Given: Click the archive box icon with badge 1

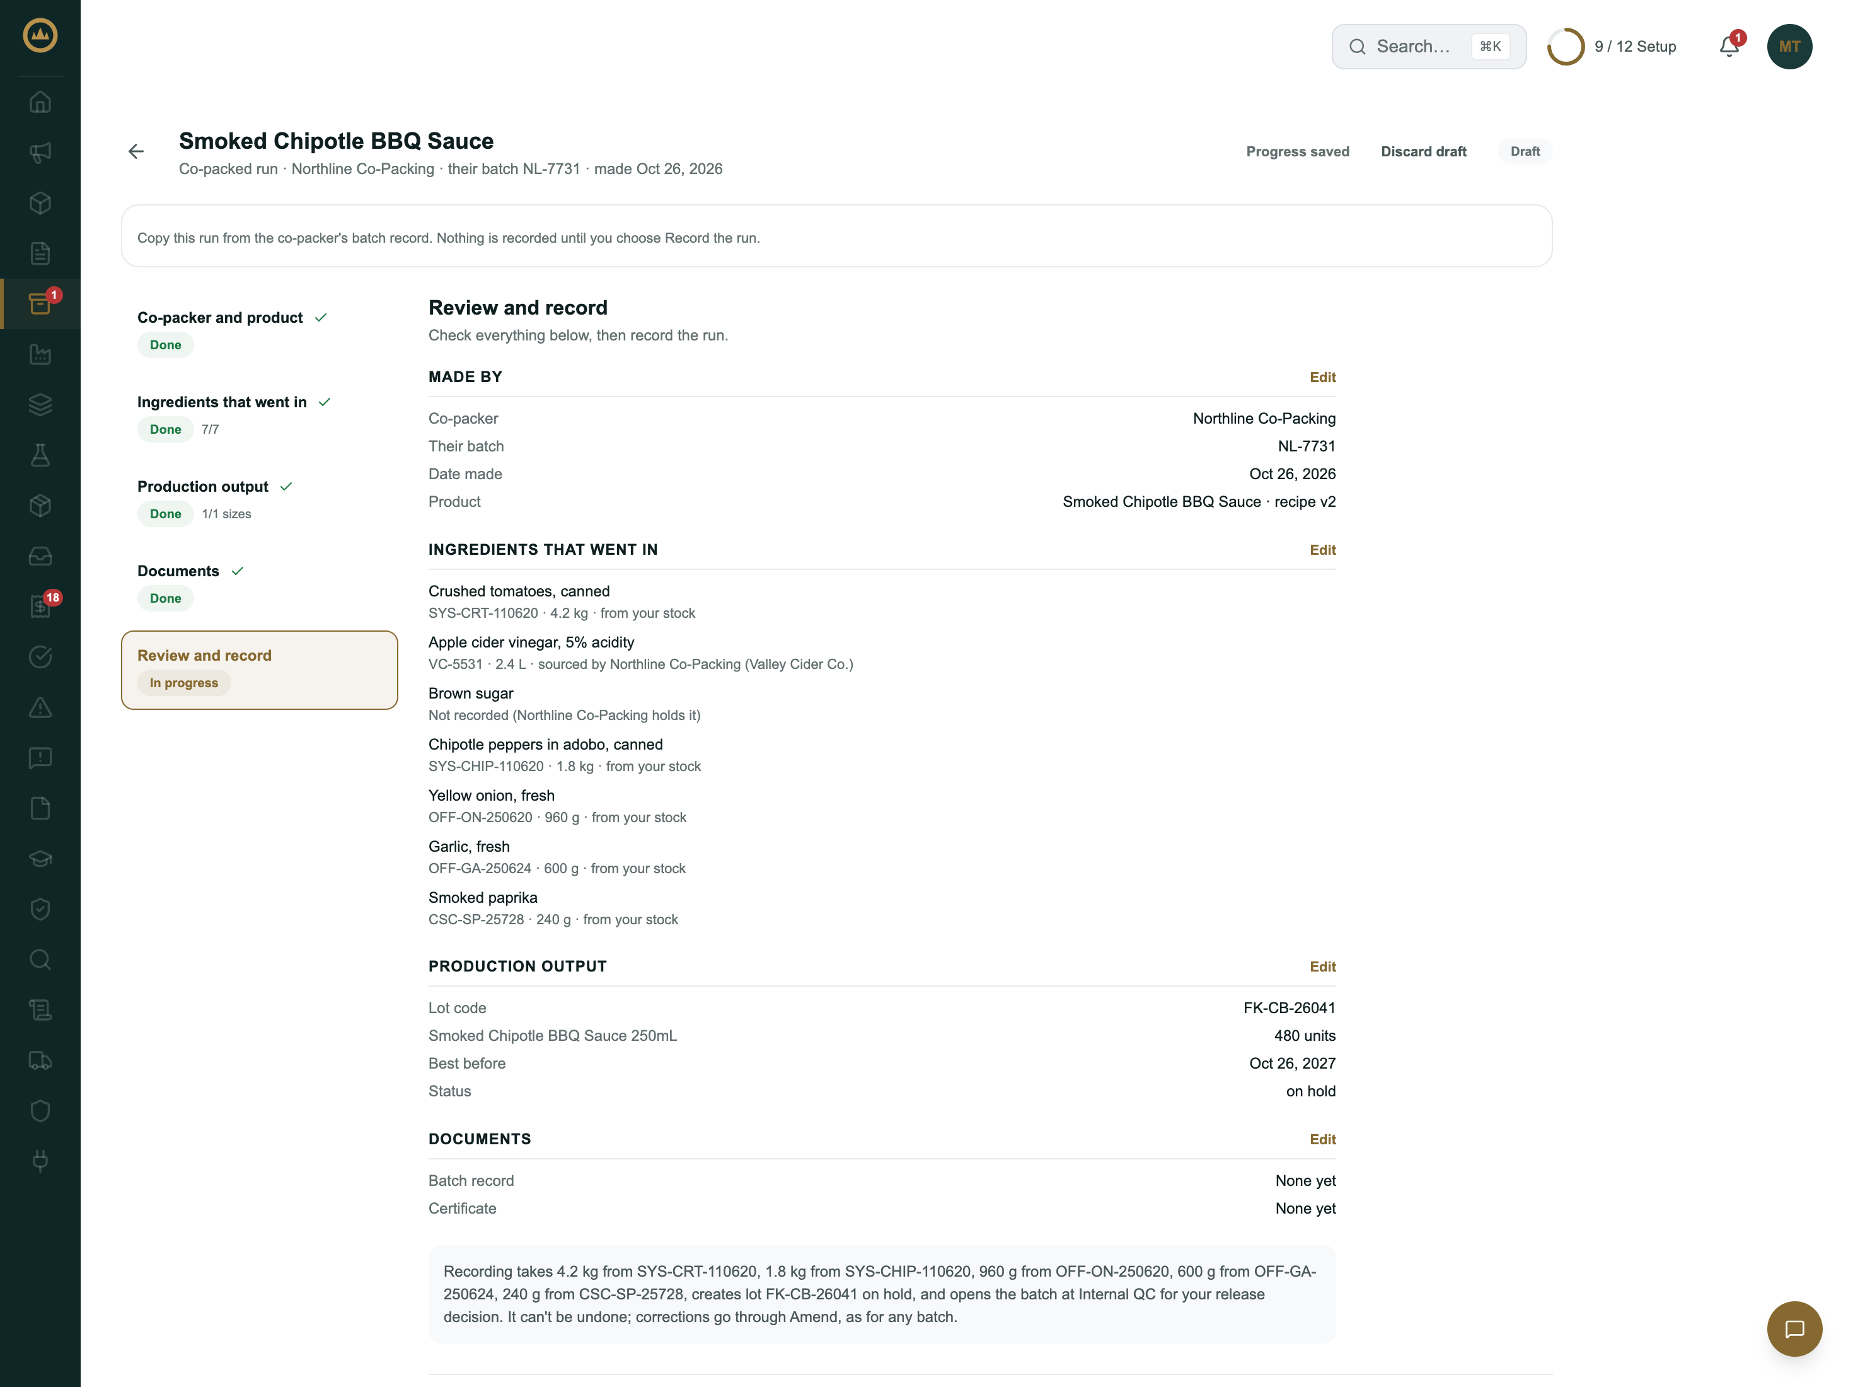Looking at the screenshot, I should pos(40,303).
